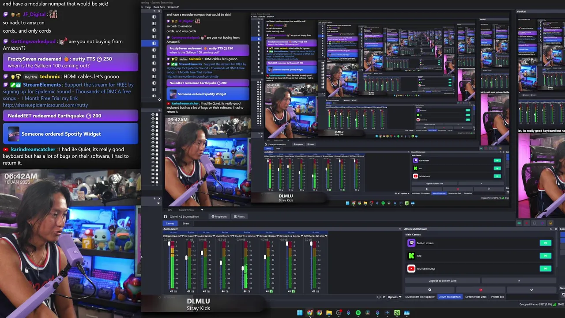Toggle monitoring headphones on [Audio] Sampler
This screenshot has height=318, width=565.
[x=208, y=291]
